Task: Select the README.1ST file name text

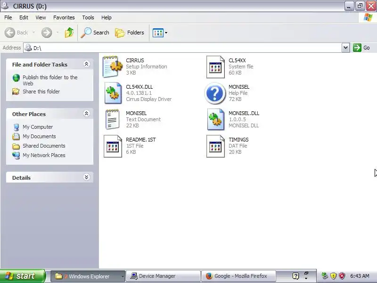Action: (140, 140)
